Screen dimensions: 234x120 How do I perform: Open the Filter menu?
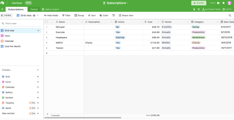coord(66,15)
